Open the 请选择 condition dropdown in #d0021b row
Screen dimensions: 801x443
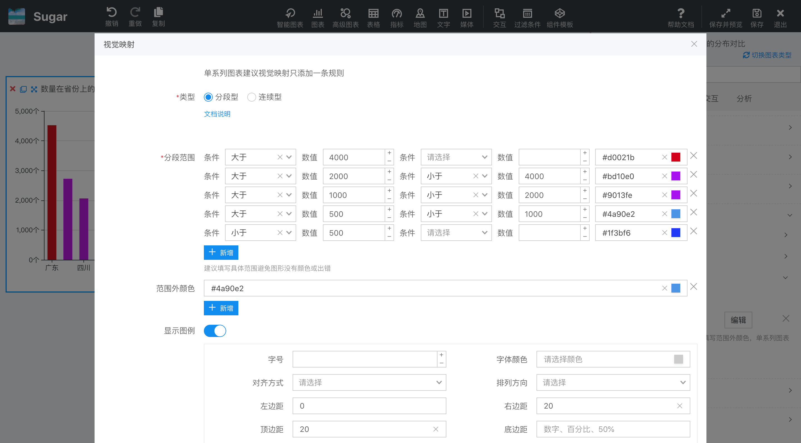click(456, 157)
